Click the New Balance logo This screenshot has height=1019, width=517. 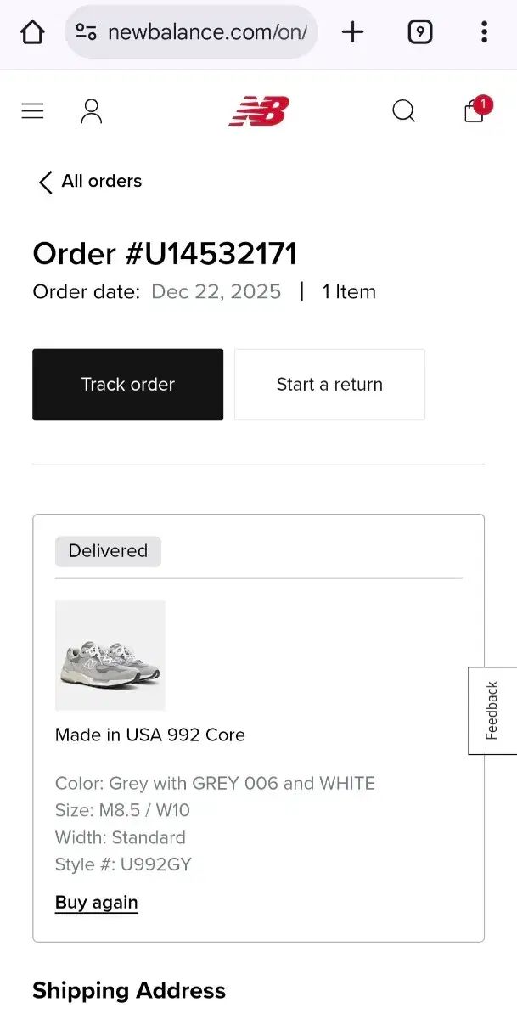pos(259,111)
